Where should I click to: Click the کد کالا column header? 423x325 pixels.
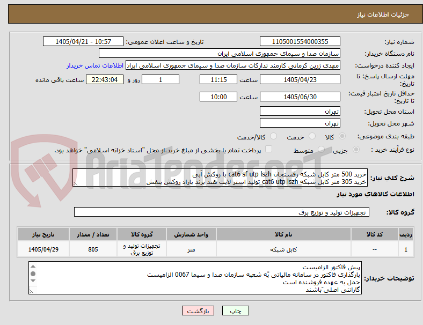point(375,234)
